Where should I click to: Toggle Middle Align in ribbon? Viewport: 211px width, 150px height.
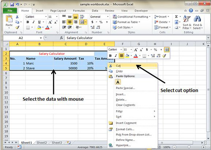click(x=70, y=17)
